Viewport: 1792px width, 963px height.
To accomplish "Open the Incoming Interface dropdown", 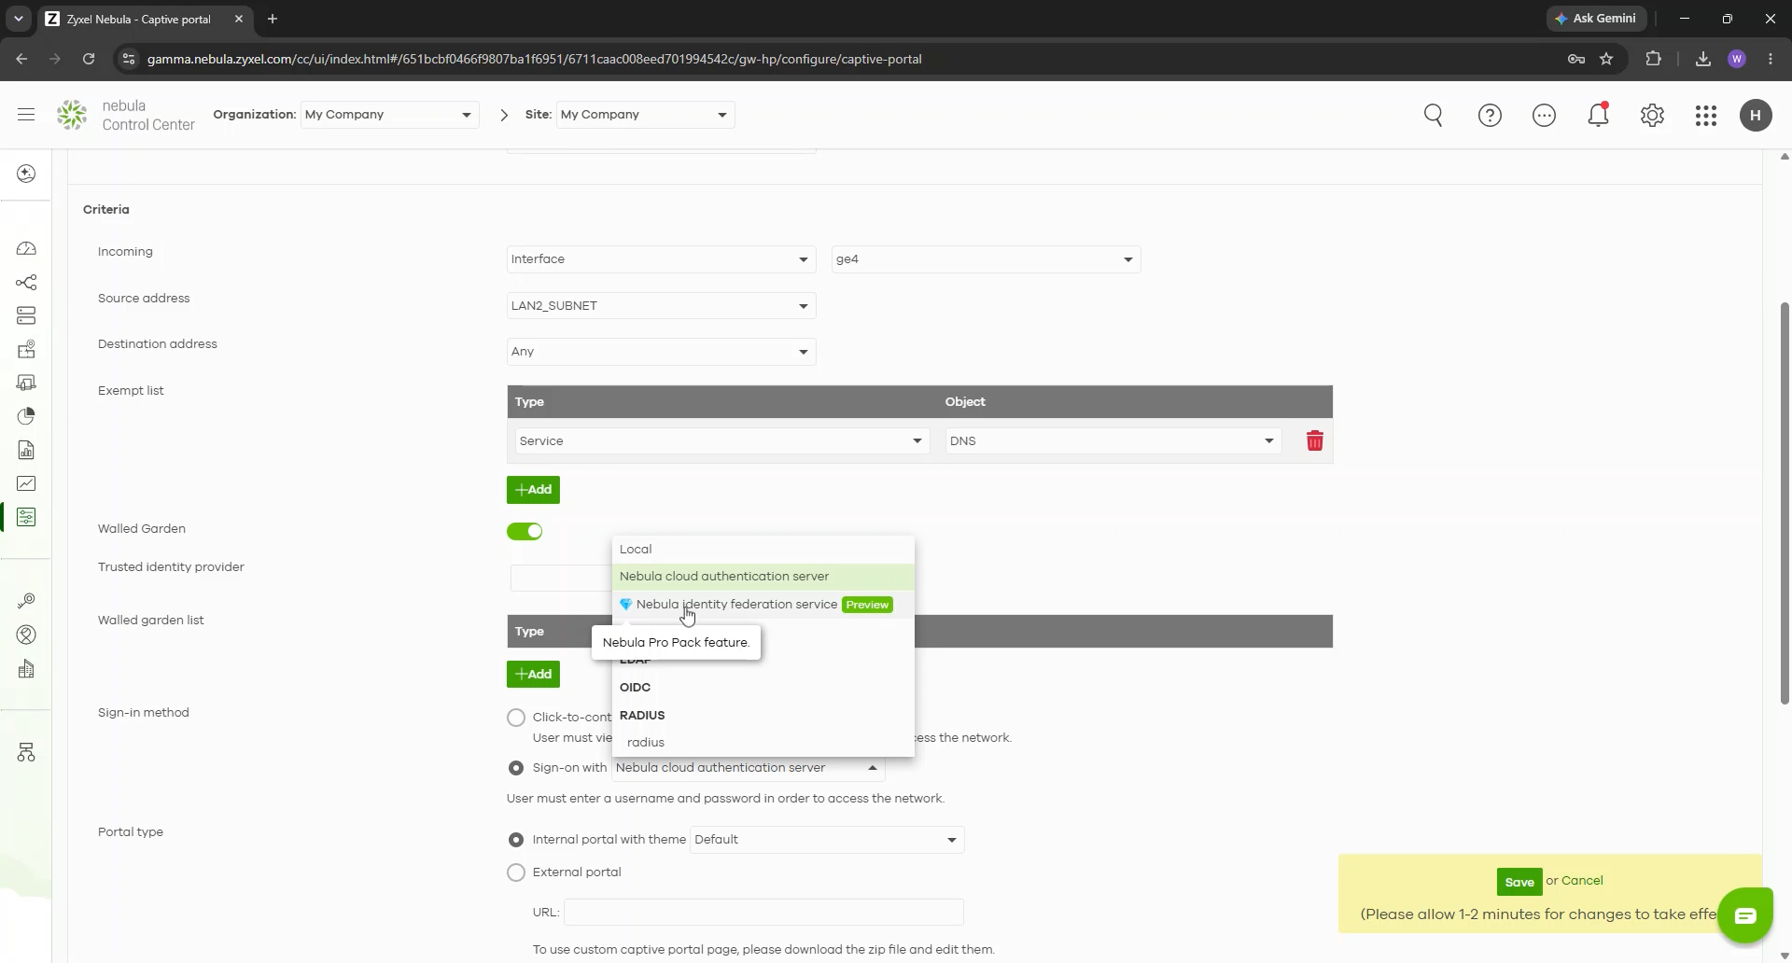I will (661, 259).
